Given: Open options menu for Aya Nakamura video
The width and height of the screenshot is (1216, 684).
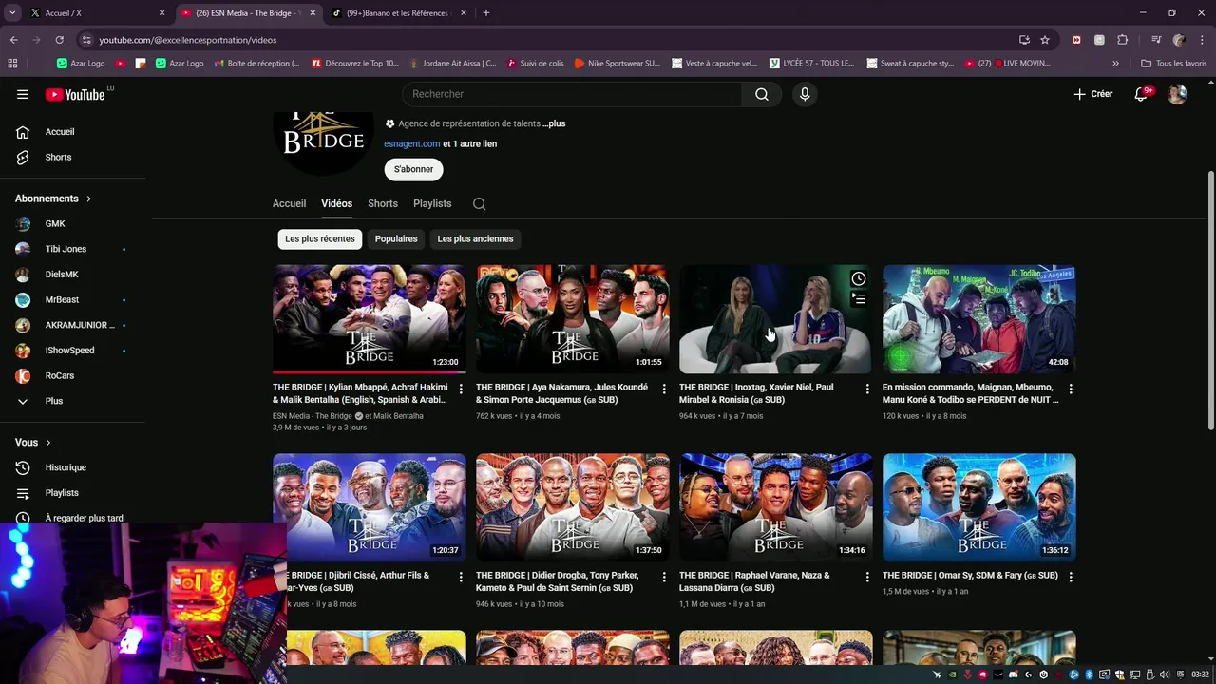Looking at the screenshot, I should click(664, 389).
